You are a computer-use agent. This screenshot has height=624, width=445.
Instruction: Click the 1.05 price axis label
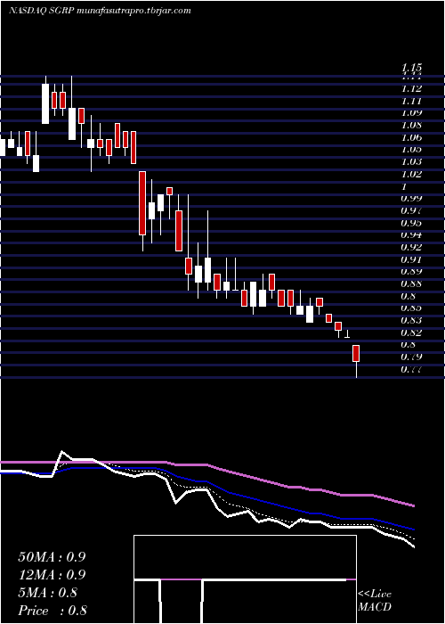click(x=411, y=149)
